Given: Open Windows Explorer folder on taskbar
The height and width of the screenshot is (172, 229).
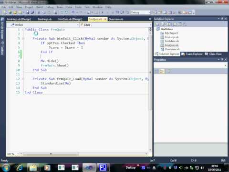Looking at the screenshot, I should [33, 168].
